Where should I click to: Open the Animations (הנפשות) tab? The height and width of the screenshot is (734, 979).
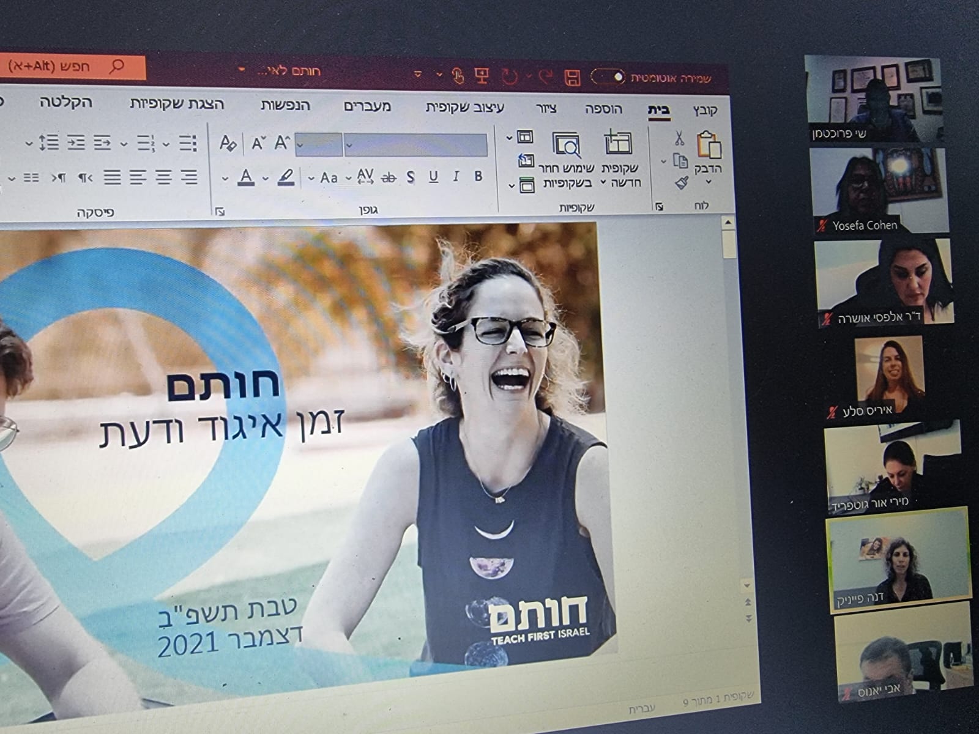click(x=286, y=105)
